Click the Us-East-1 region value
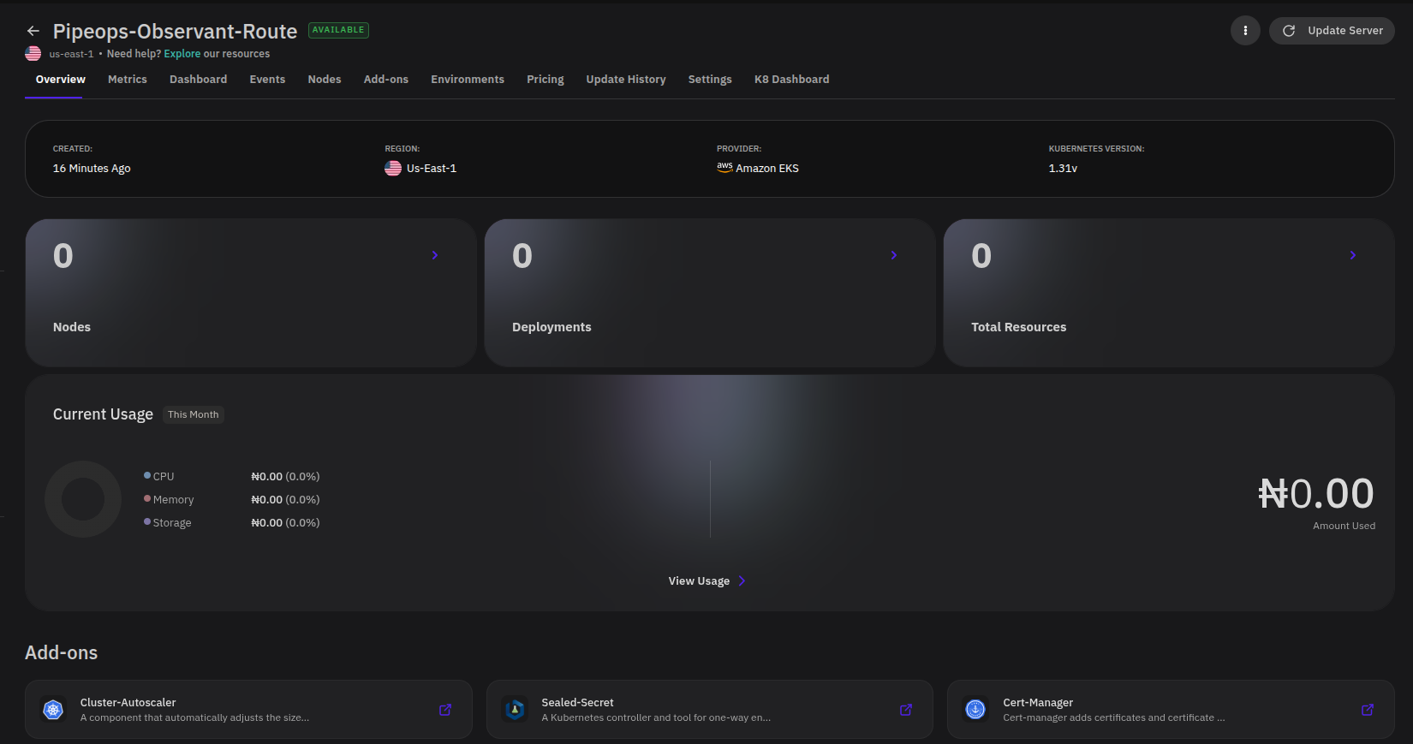Viewport: 1413px width, 744px height. (432, 169)
